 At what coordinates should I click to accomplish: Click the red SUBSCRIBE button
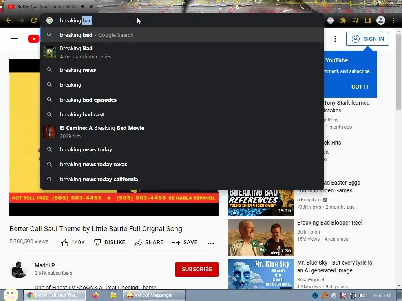[197, 269]
